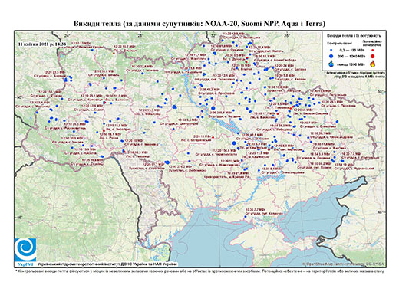Click the '0,3 — 199 МВт' legend range
399x282 pixels.
(351, 50)
